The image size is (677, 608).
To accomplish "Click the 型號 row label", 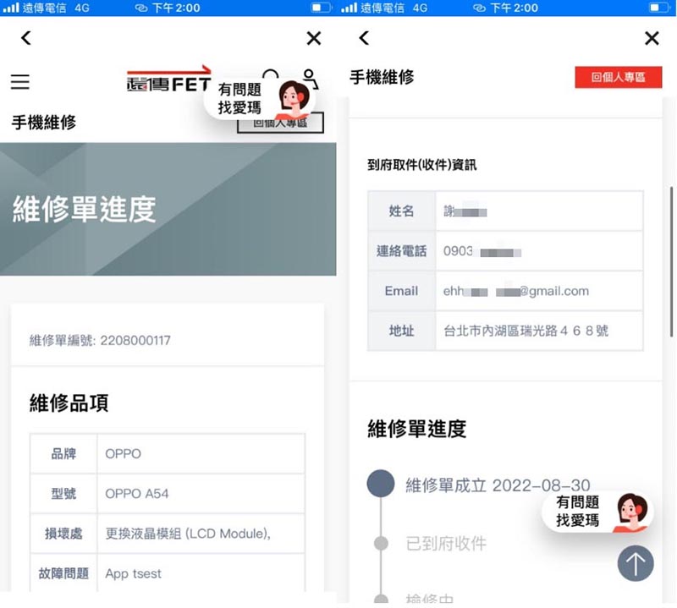I will (x=63, y=494).
